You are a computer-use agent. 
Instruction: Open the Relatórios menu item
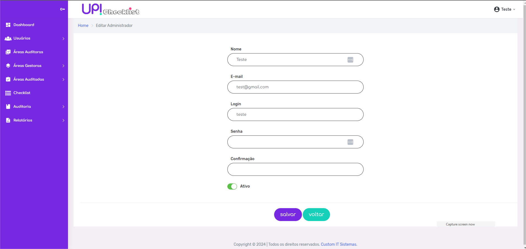tap(34, 120)
